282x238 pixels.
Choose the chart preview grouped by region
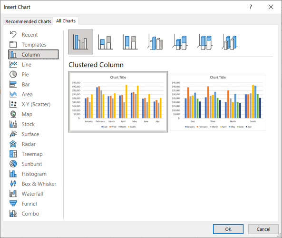tap(218, 102)
